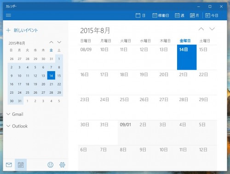Select day 31 in mini calendar last row
The image size is (230, 174).
[x=20, y=101]
